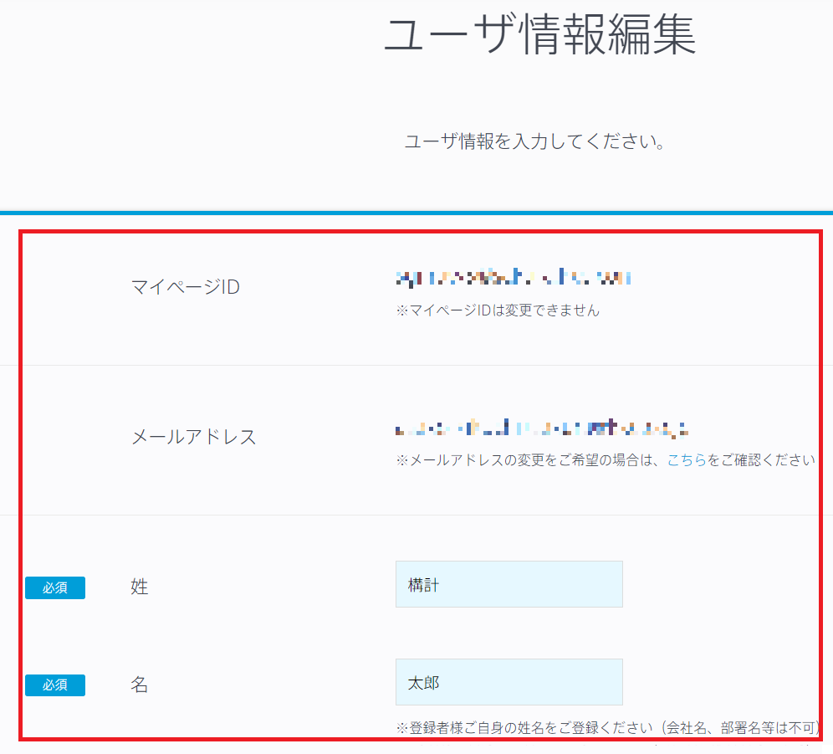Click the 姓 field label
Screen dimensions: 833x754
coord(140,587)
